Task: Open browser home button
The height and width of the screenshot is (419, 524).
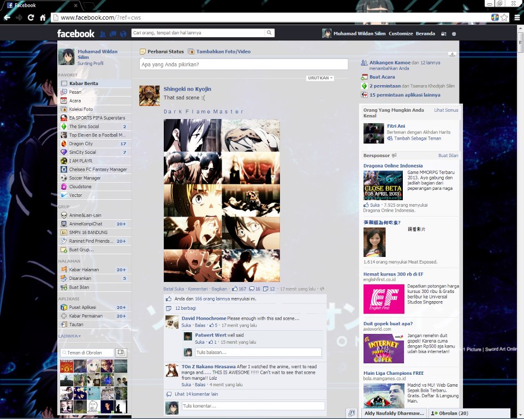Action: click(43, 17)
